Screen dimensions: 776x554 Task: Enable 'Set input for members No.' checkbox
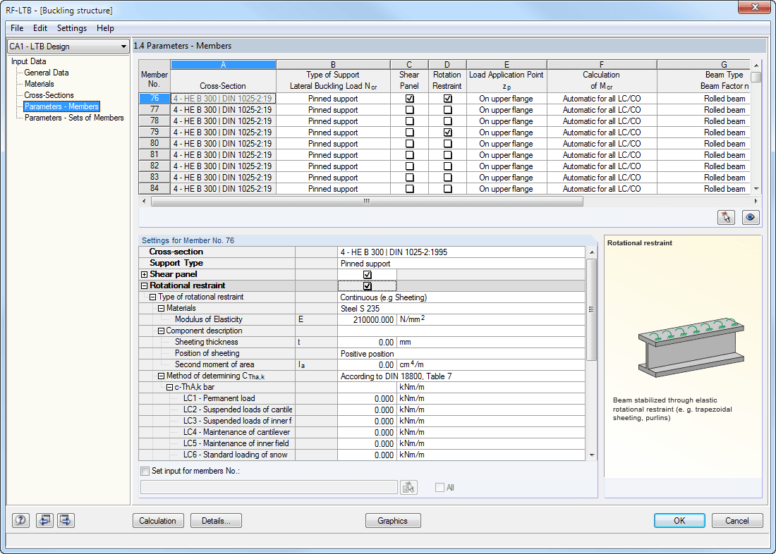click(x=145, y=471)
